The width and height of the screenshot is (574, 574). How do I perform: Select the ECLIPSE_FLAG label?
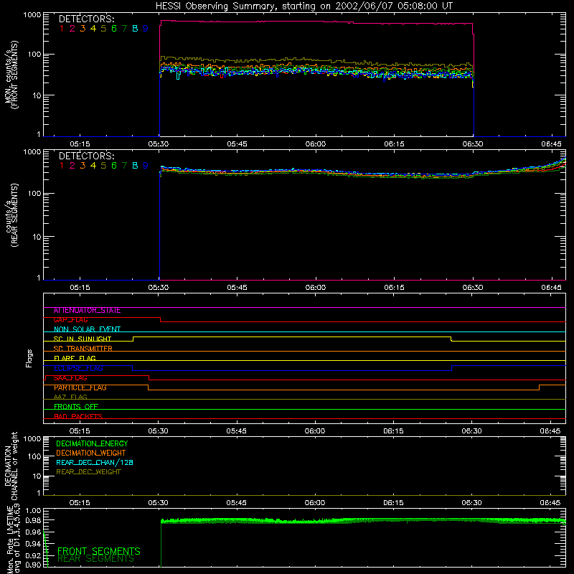pos(78,368)
